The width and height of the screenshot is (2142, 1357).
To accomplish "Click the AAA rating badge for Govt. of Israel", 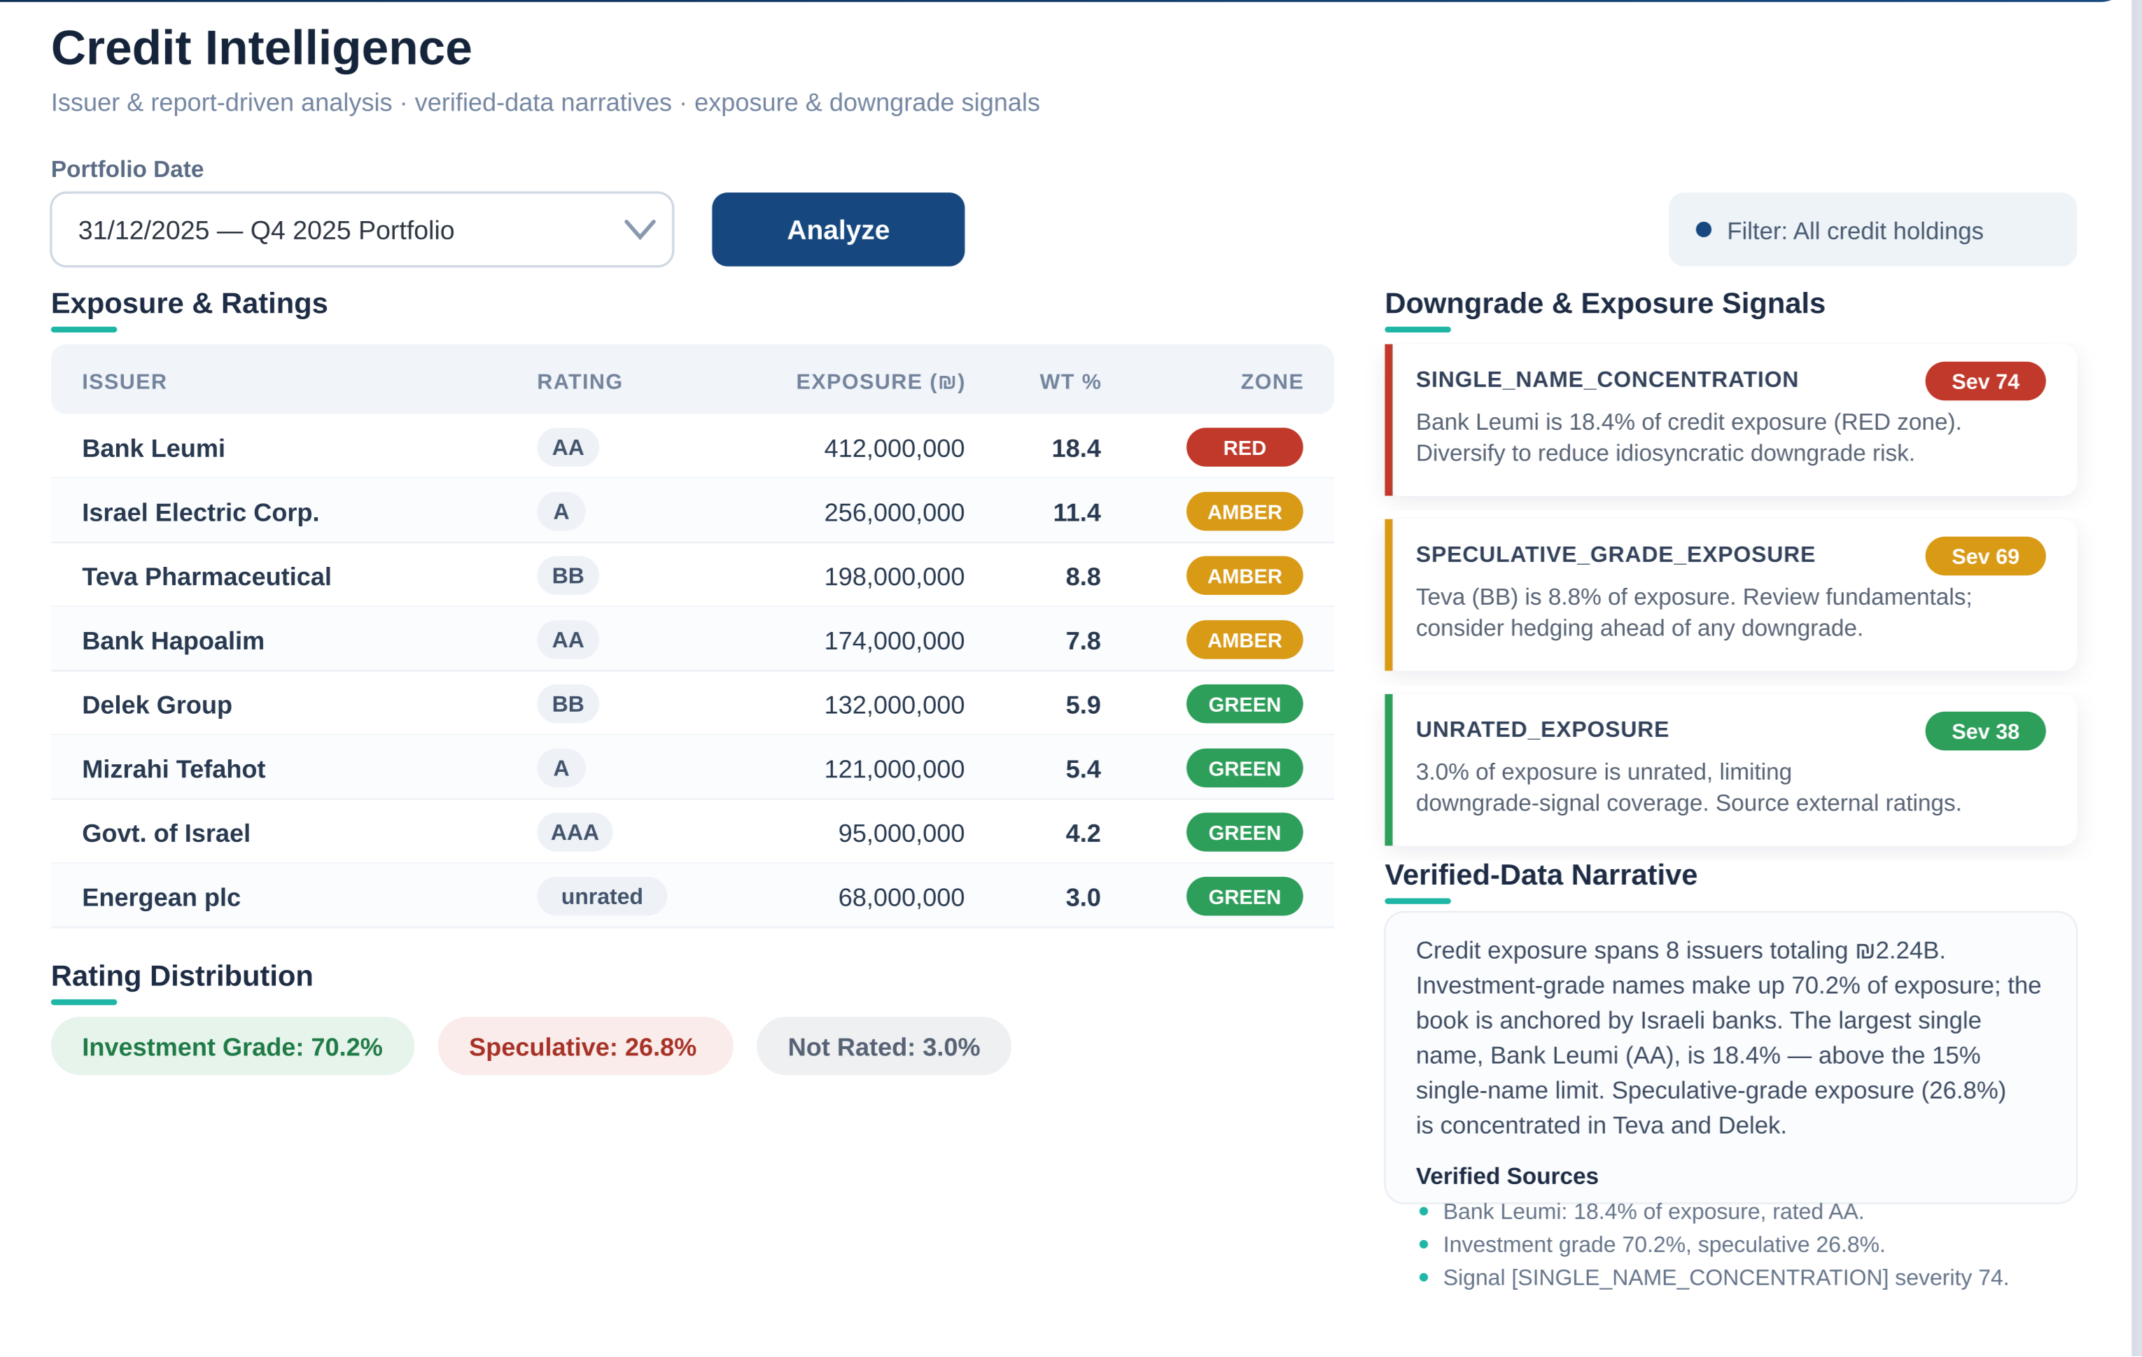I will (x=574, y=831).
